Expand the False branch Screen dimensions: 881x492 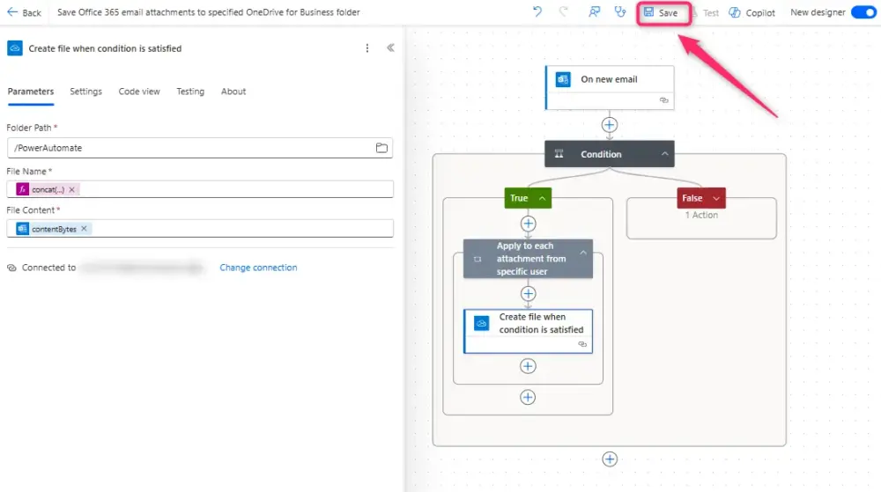pos(715,198)
